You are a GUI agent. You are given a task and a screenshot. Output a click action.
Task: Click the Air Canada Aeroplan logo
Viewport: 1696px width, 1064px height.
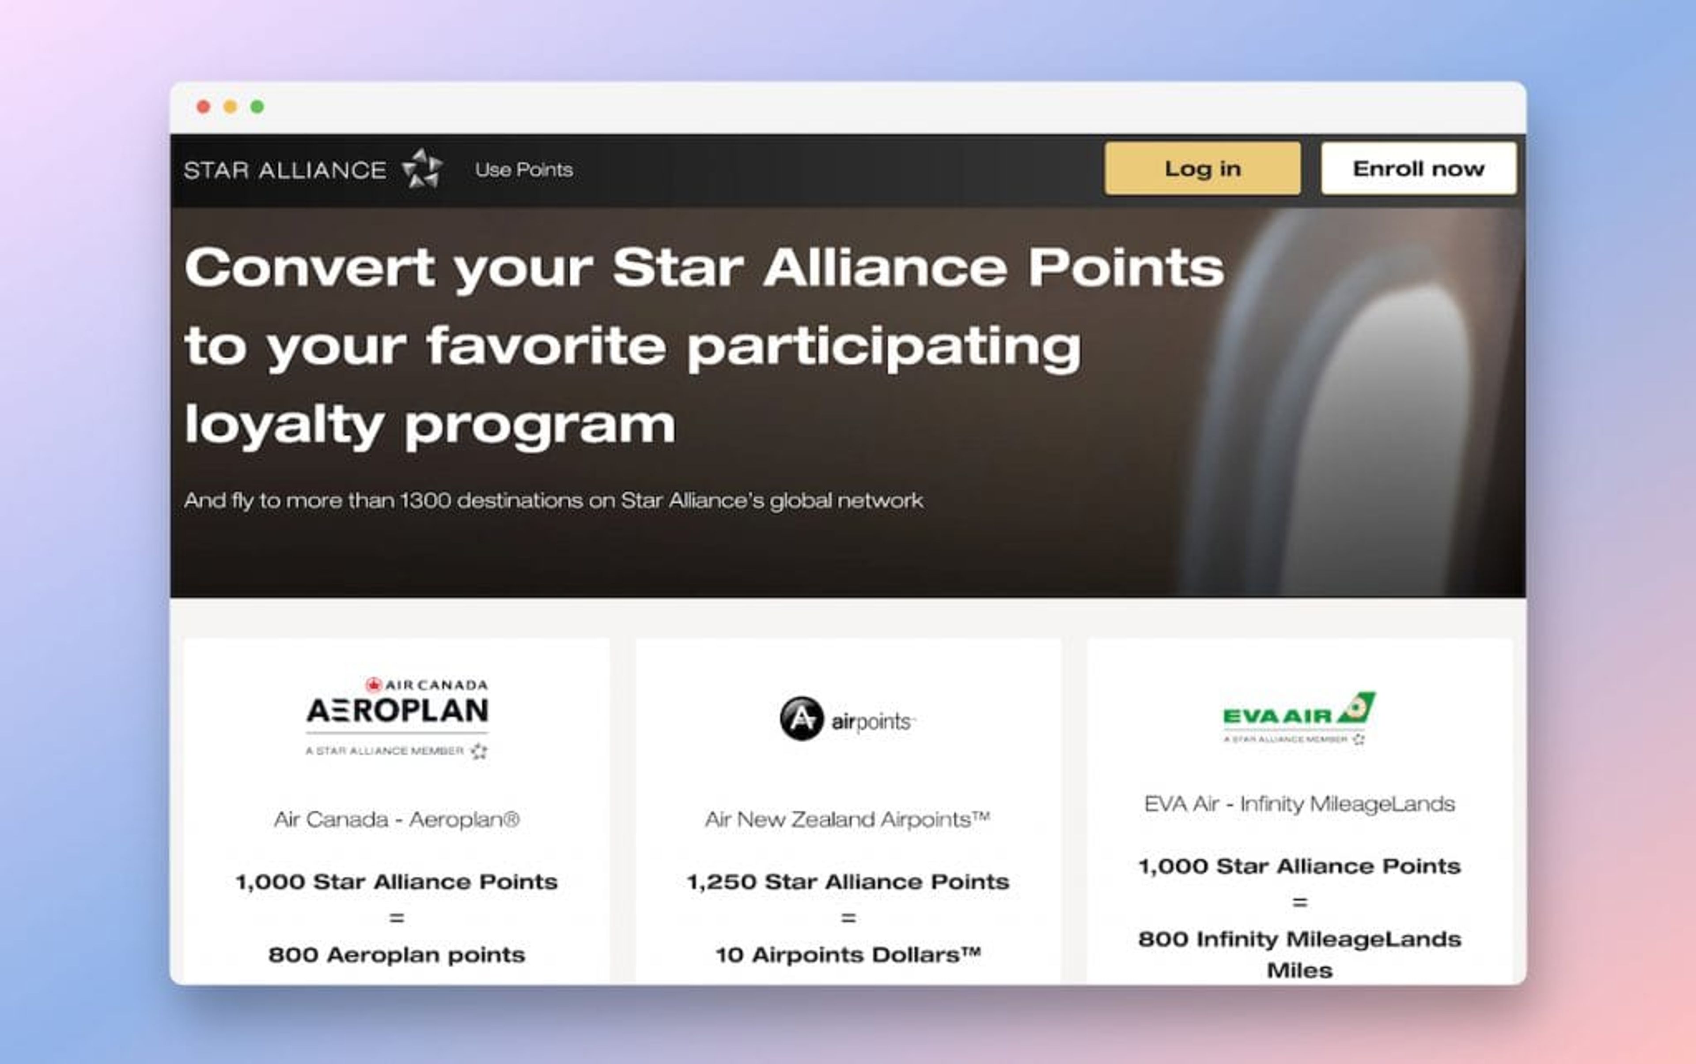tap(397, 718)
